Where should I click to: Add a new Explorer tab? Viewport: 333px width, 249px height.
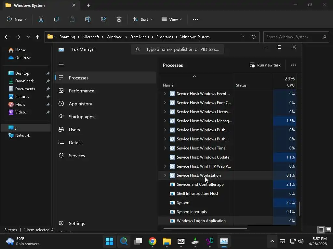(x=88, y=6)
